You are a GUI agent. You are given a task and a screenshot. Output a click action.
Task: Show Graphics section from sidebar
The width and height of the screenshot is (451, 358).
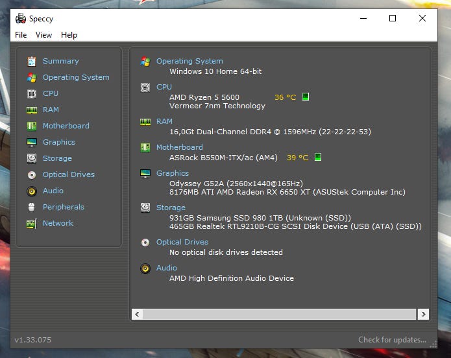(x=59, y=142)
